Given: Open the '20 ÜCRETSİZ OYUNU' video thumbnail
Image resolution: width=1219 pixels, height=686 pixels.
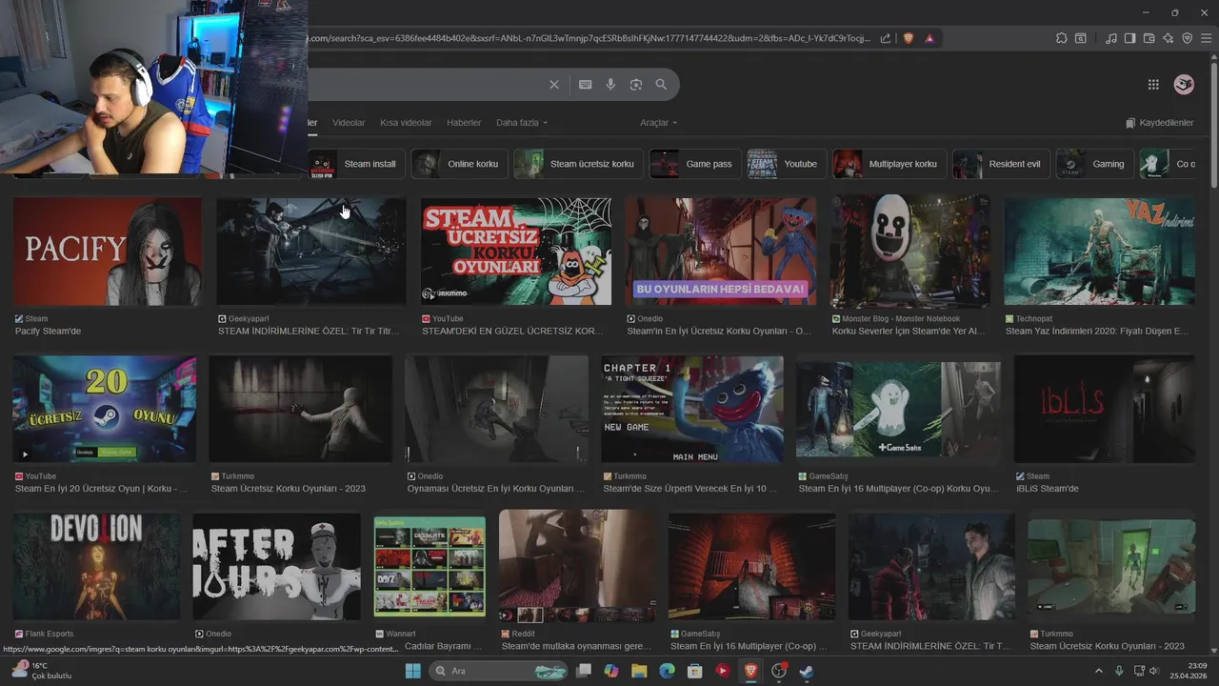Looking at the screenshot, I should tap(105, 410).
